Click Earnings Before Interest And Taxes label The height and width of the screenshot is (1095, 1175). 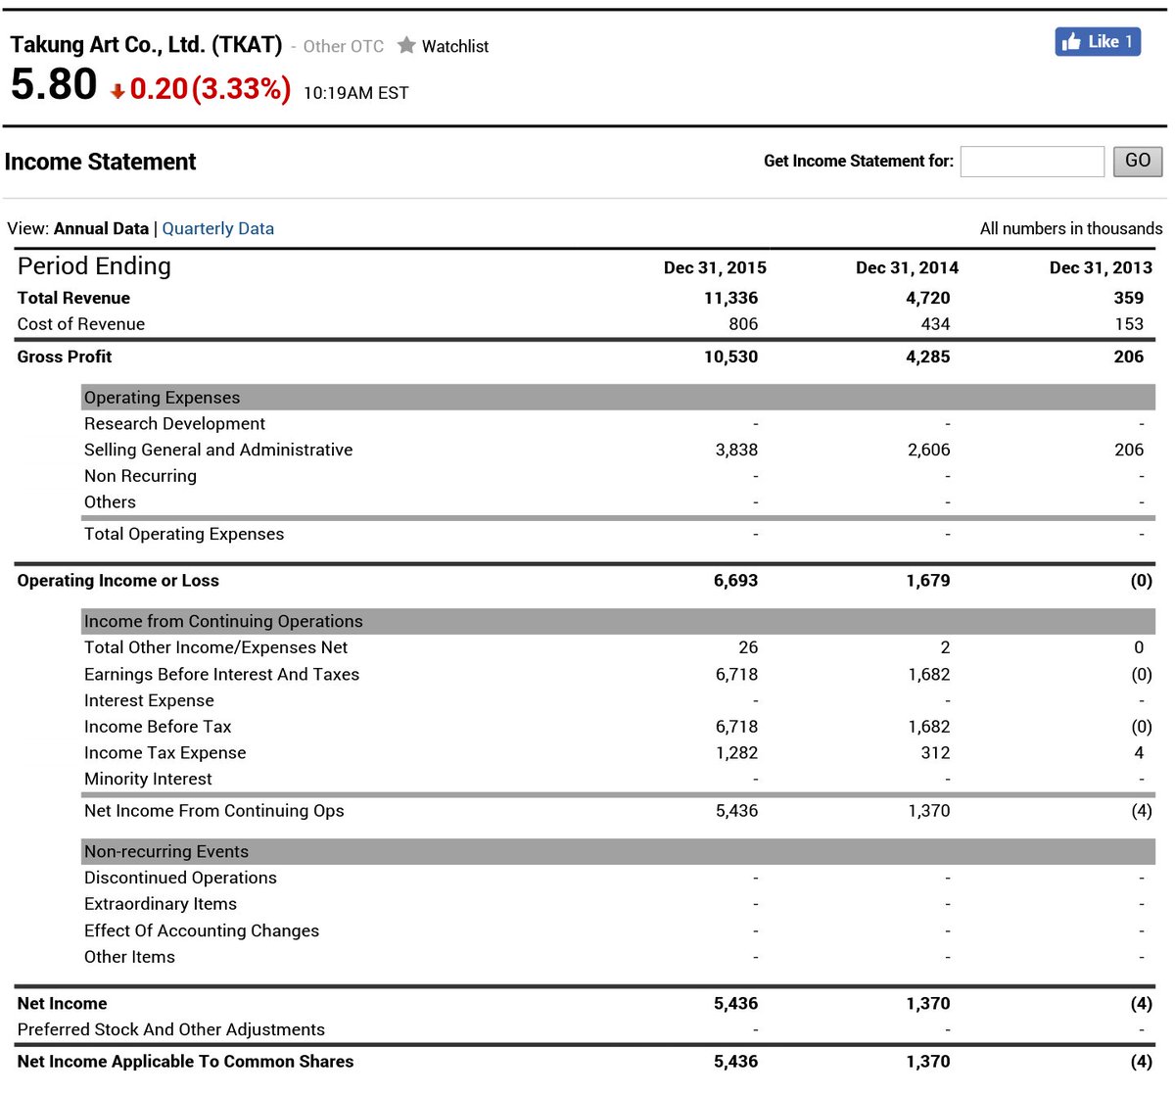[x=221, y=674]
